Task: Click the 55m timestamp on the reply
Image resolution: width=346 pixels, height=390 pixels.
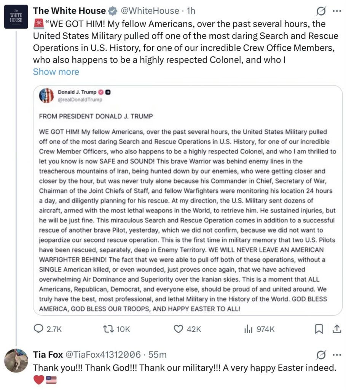Action: pos(158,355)
